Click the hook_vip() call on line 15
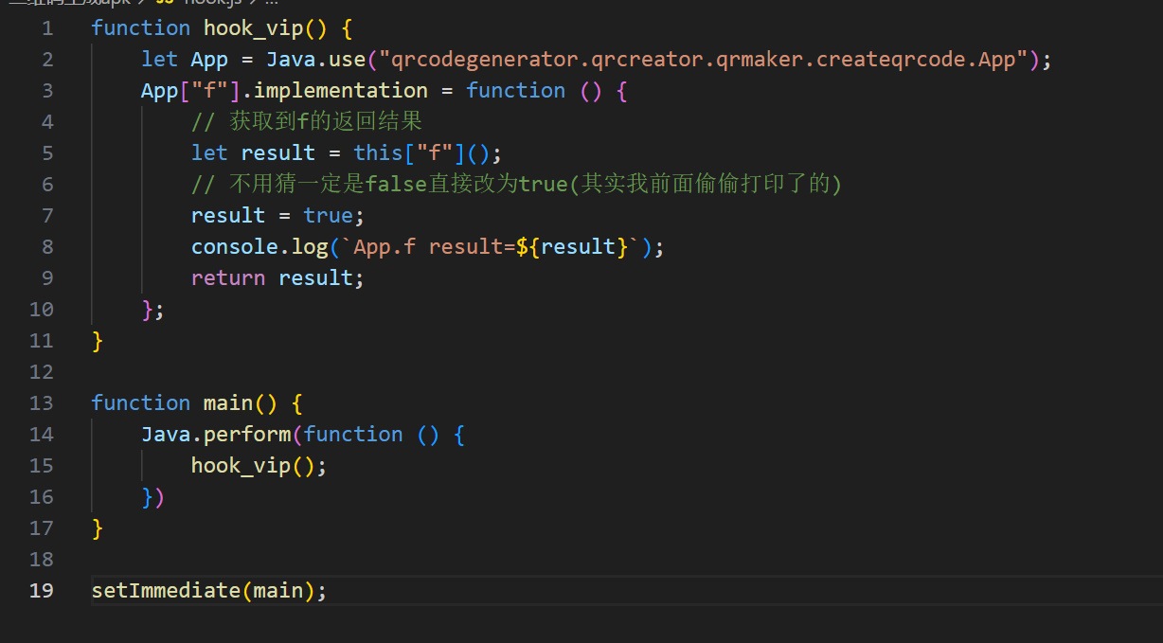The width and height of the screenshot is (1163, 643). click(254, 466)
